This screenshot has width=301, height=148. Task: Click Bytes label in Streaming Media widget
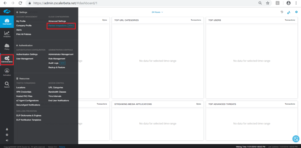tap(198, 104)
